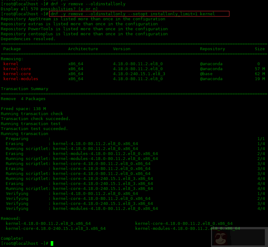
Task: Click the Repository column header
Action: click(x=212, y=49)
